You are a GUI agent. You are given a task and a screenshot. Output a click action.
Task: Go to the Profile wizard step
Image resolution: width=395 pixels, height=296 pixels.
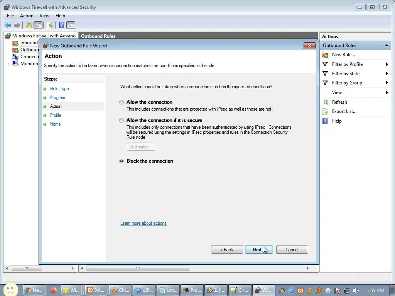pyautogui.click(x=56, y=115)
